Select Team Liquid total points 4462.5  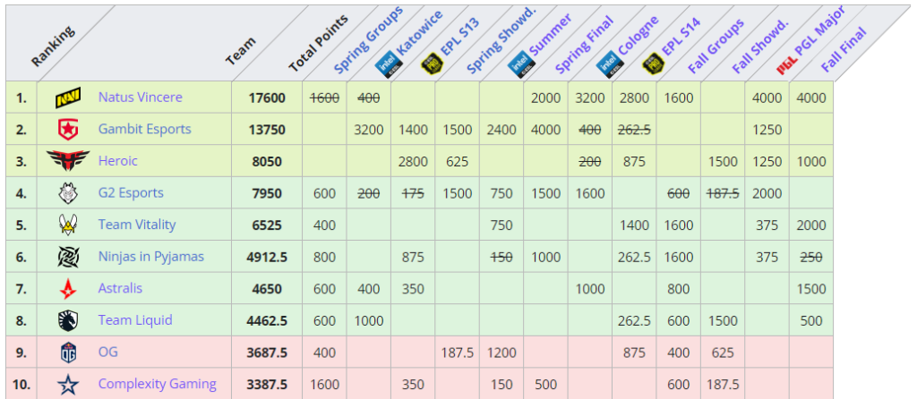(x=267, y=320)
